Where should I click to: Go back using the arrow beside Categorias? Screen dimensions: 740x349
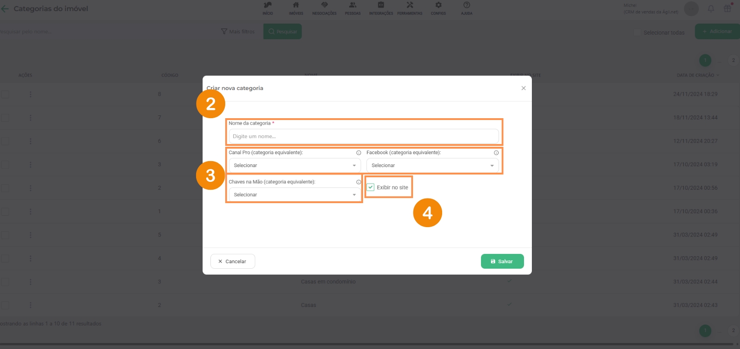pyautogui.click(x=5, y=9)
